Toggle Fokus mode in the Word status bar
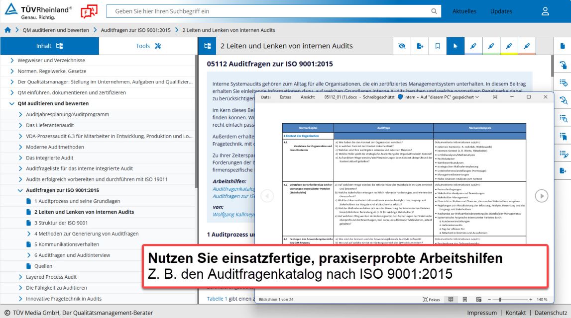Viewport: 571px width, 318px height. point(431,300)
